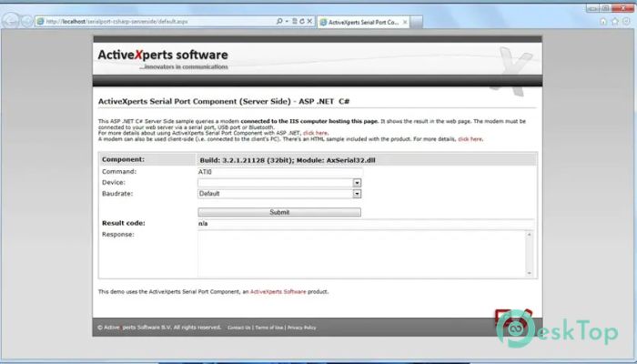The height and width of the screenshot is (364, 637).
Task: Open the ActiveXperts Software product link
Action: pos(278,292)
